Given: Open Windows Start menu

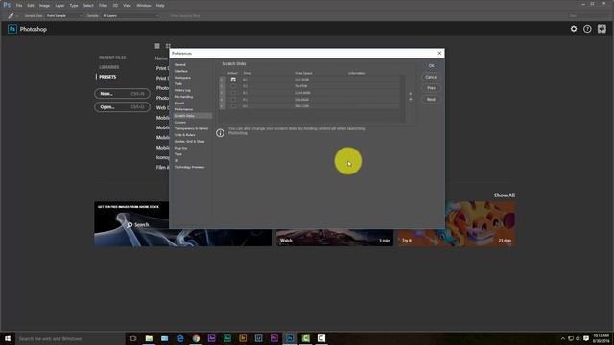Looking at the screenshot, I should click(x=8, y=338).
